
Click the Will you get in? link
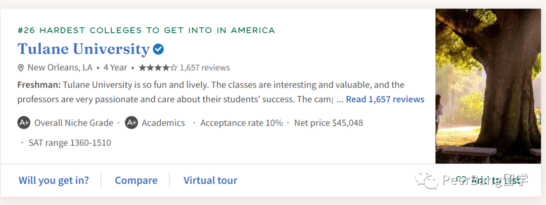click(54, 180)
